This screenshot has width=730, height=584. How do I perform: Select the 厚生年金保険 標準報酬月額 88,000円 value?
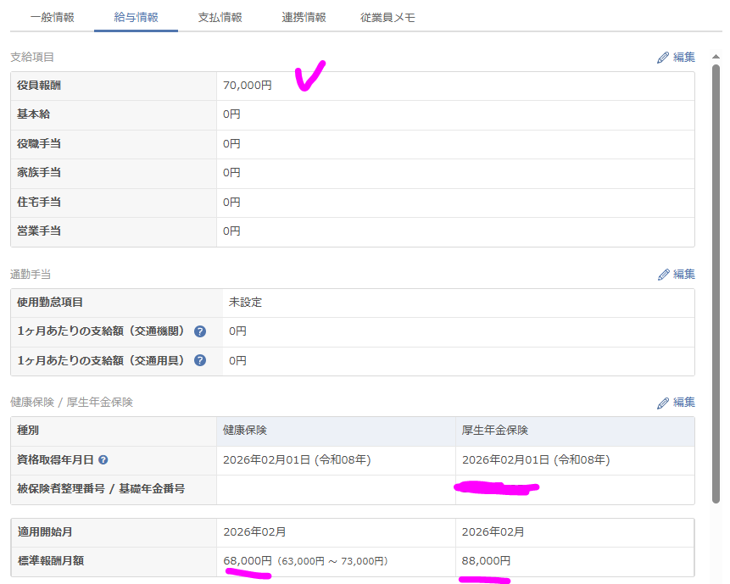487,561
